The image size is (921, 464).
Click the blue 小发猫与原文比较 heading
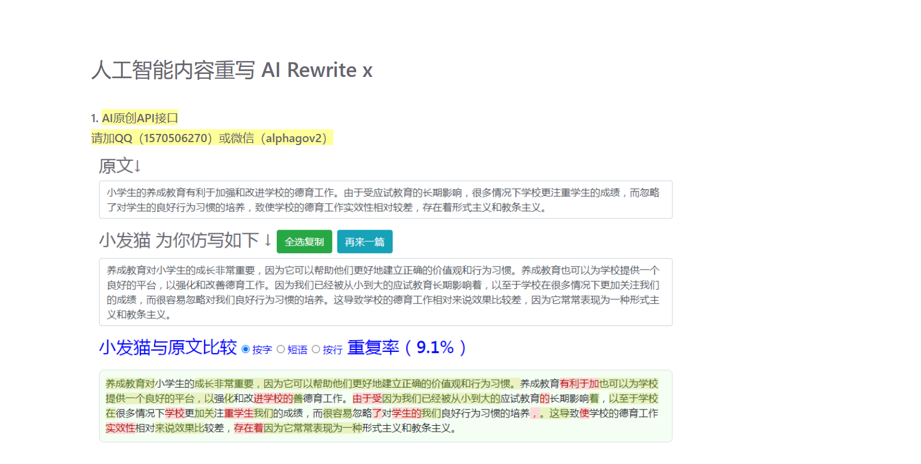(168, 347)
